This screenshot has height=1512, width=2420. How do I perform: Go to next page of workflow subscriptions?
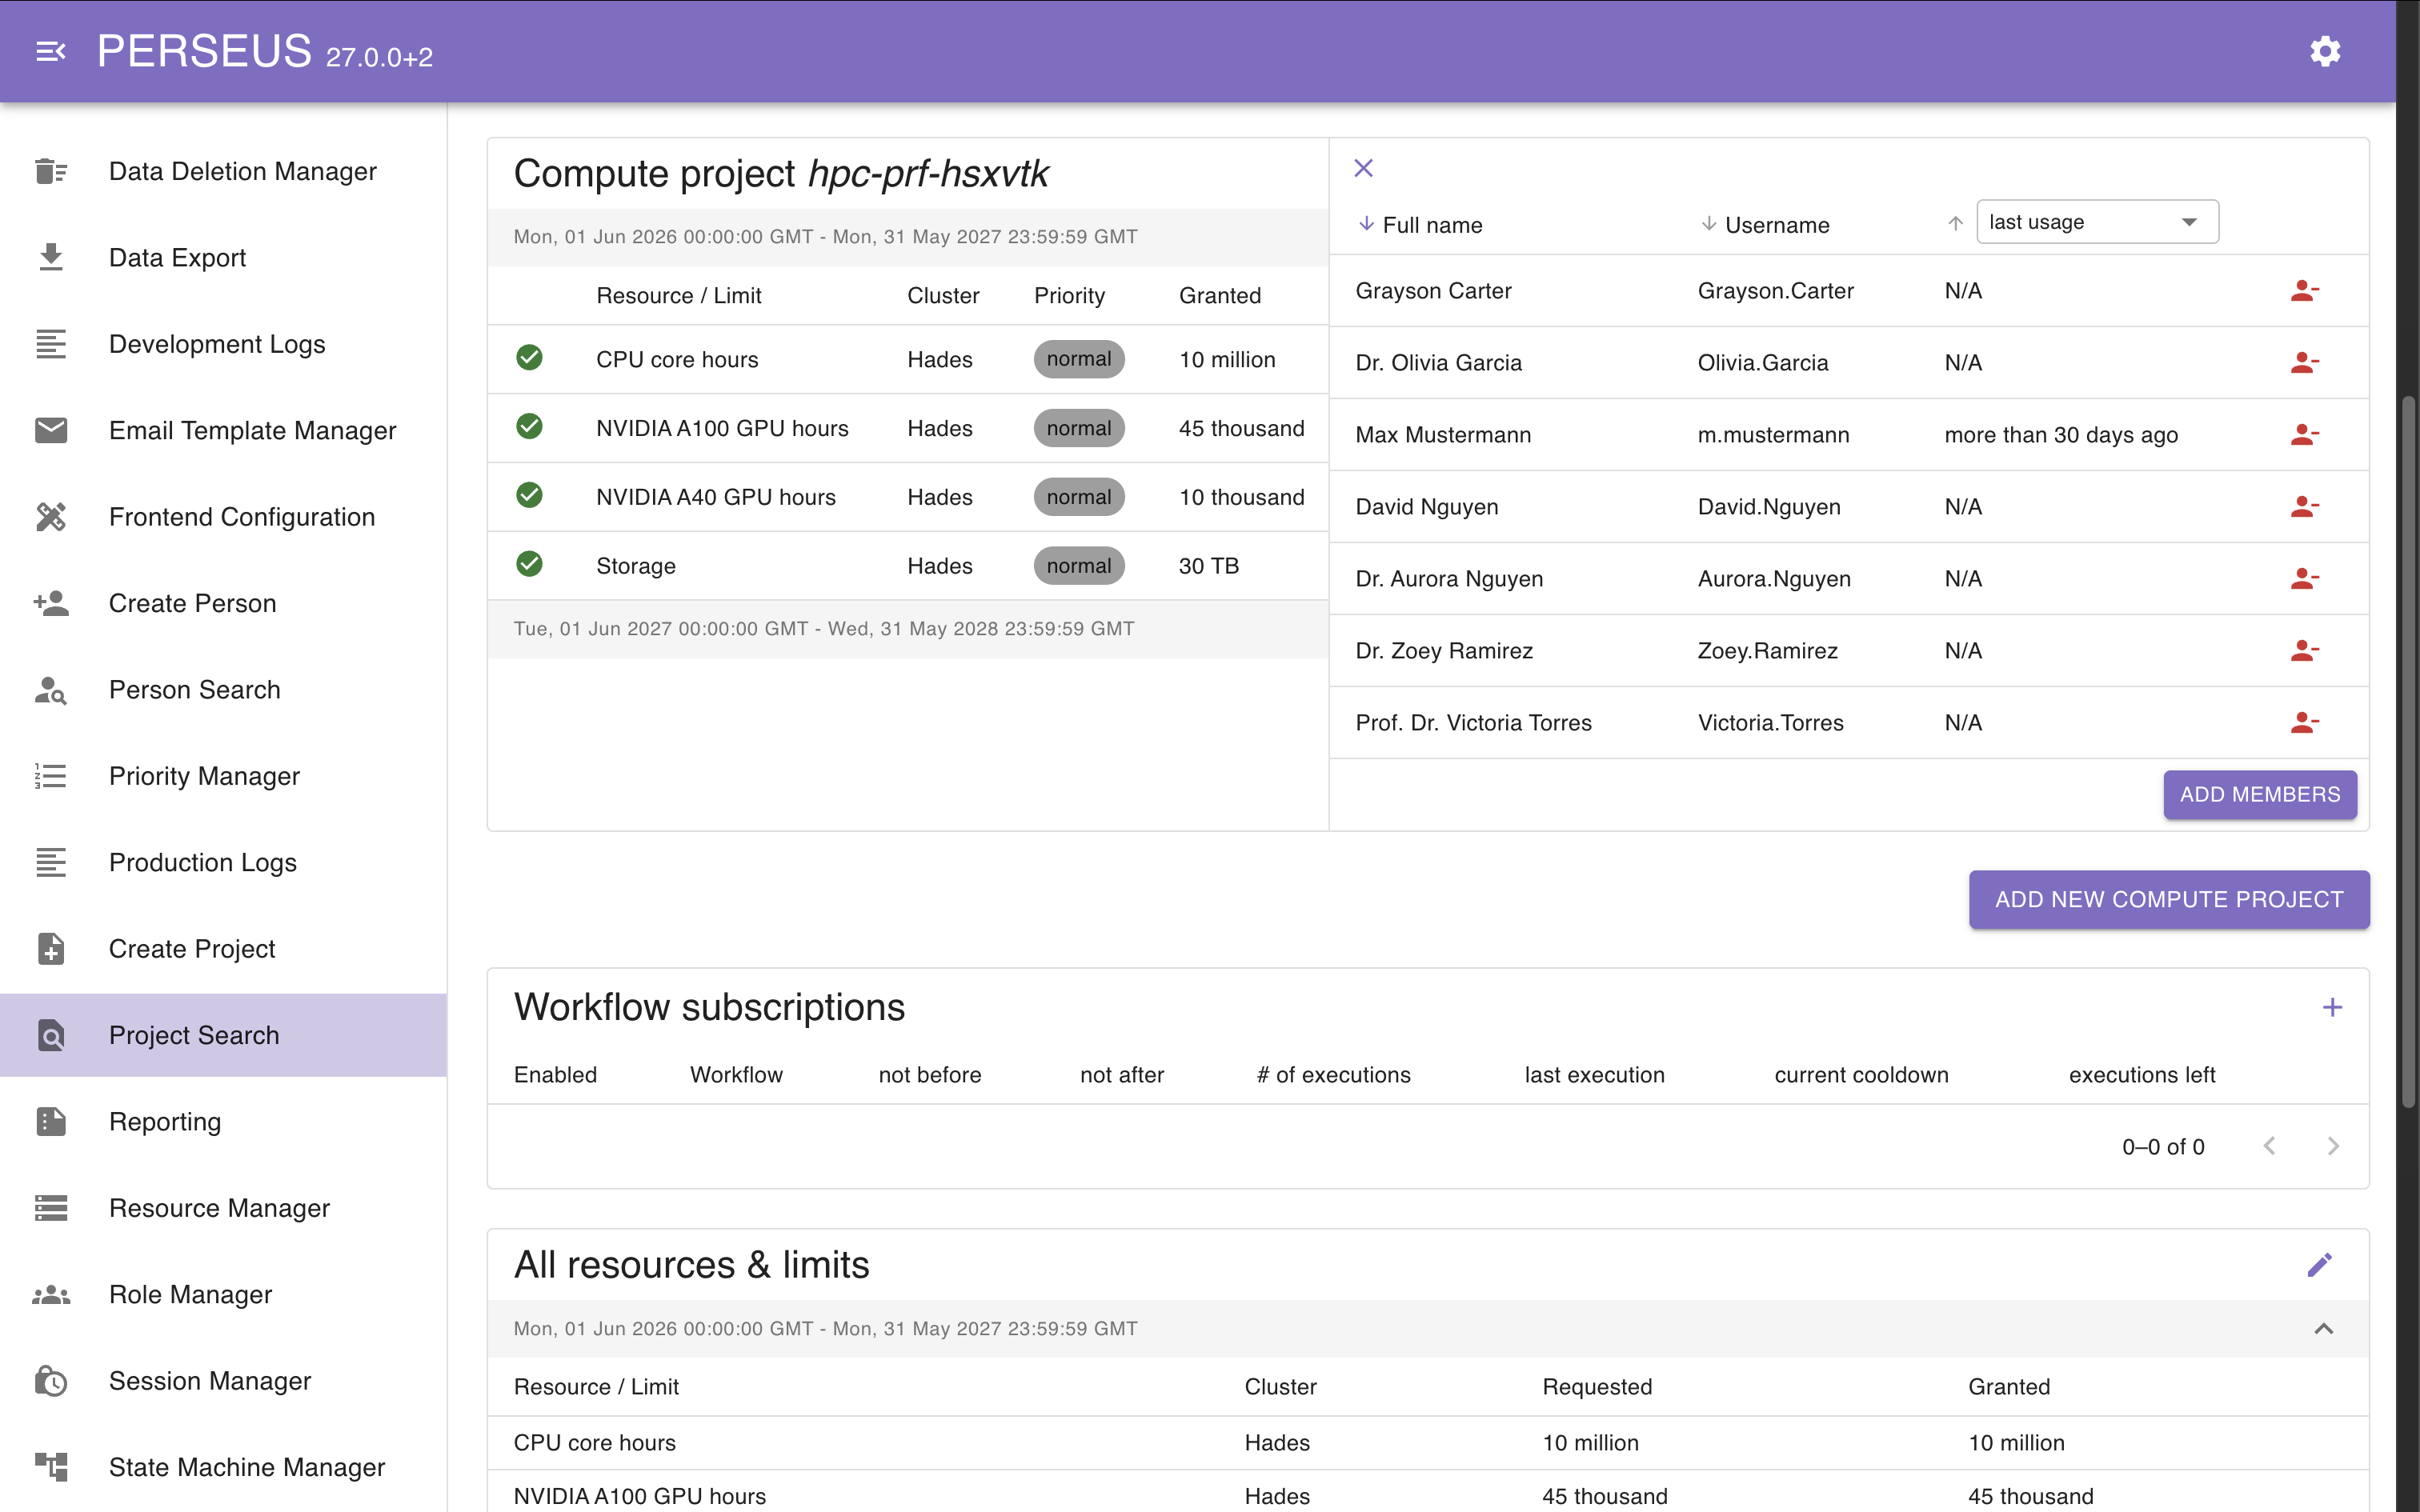(x=2332, y=1146)
